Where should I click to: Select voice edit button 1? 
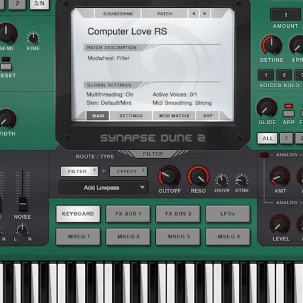pyautogui.click(x=286, y=138)
